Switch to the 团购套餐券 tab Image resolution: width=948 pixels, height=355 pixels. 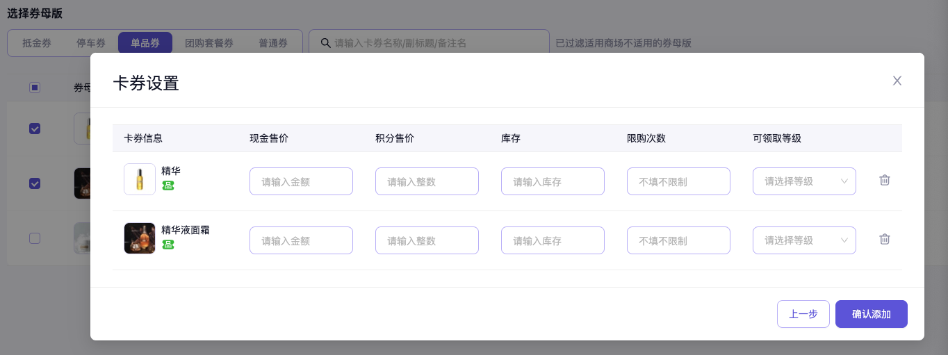(209, 43)
